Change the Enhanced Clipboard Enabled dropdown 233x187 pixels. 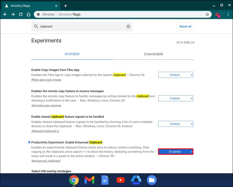(x=176, y=151)
